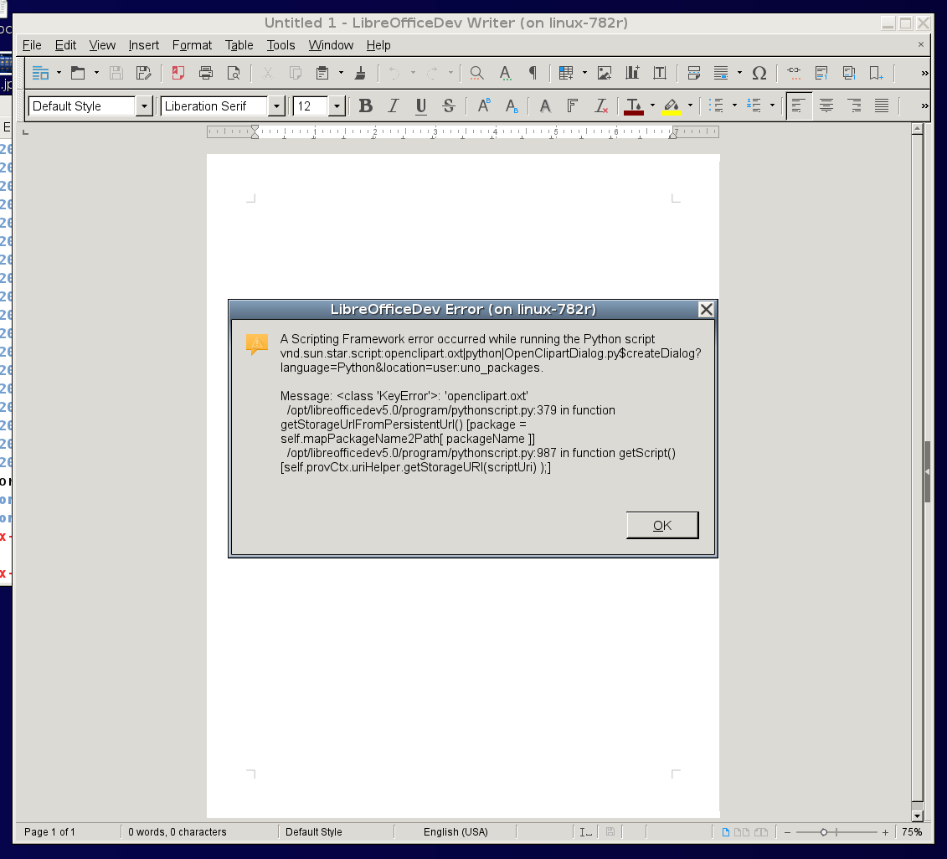
Task: Toggle Italic formatting
Action: [394, 105]
